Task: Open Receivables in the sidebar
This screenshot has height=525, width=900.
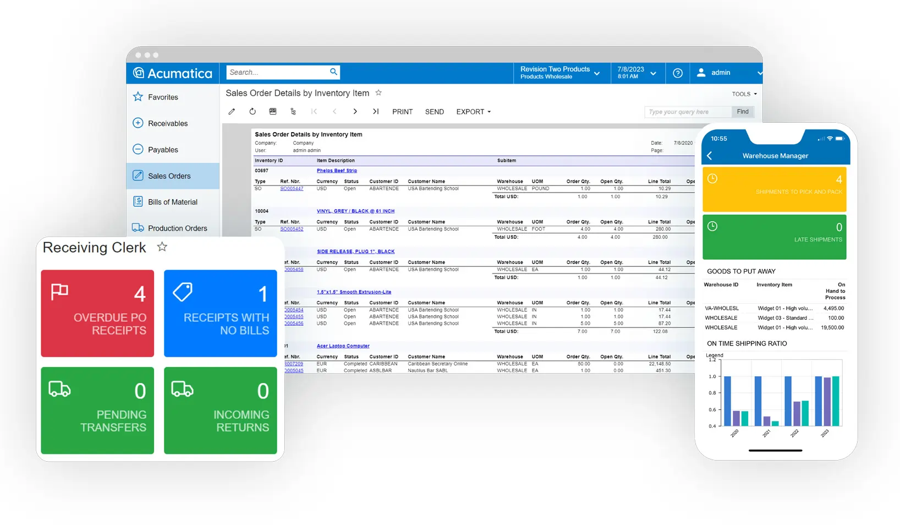Action: 173,123
